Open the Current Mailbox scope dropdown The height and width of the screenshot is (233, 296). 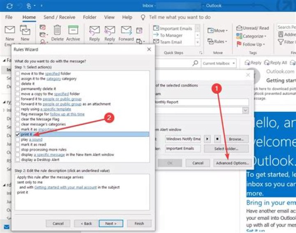(219, 63)
